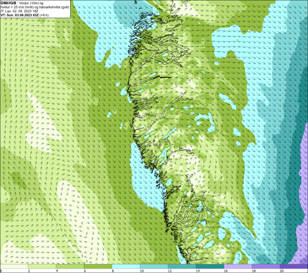
Task: Click the legend scale value '20'
Action: (x=282, y=271)
